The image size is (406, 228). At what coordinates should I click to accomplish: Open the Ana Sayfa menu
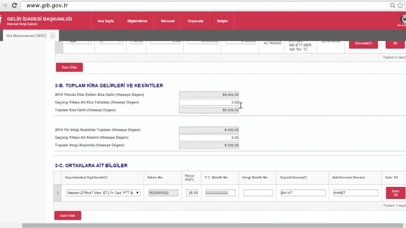click(x=105, y=21)
